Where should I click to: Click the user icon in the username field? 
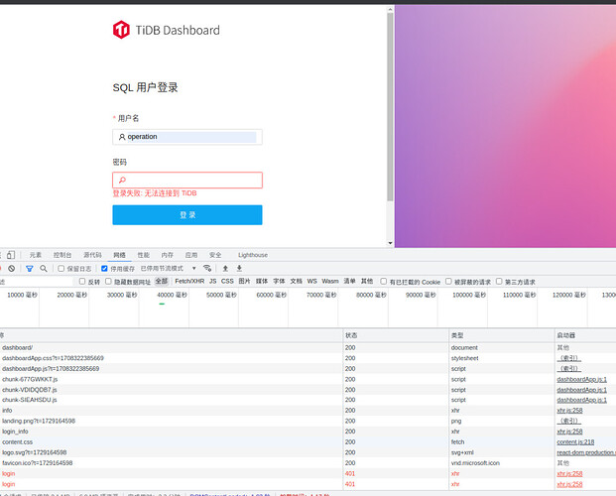tap(122, 137)
